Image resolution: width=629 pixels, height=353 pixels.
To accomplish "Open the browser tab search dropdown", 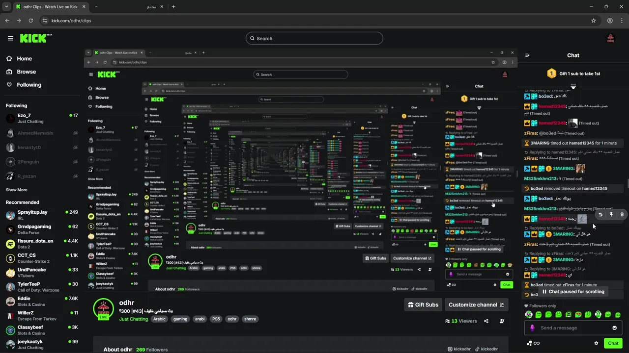I will pos(6,7).
